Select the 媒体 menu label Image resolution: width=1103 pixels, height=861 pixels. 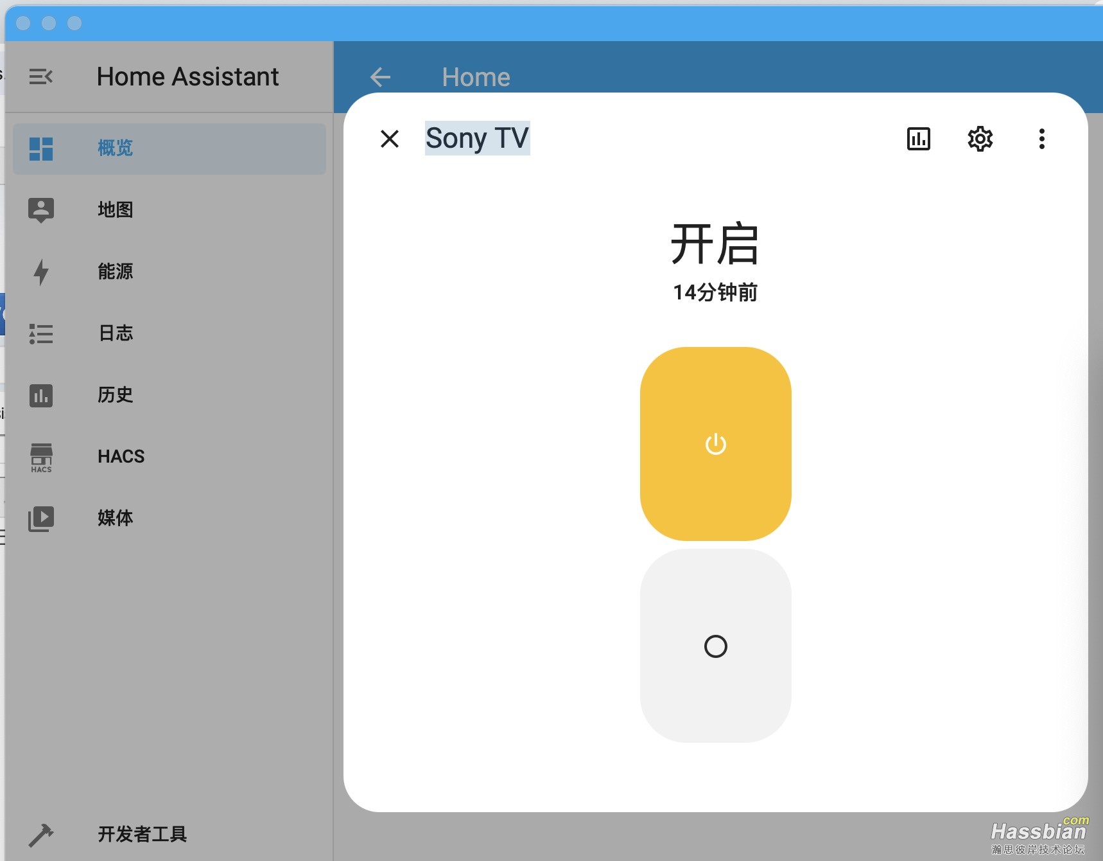coord(116,519)
